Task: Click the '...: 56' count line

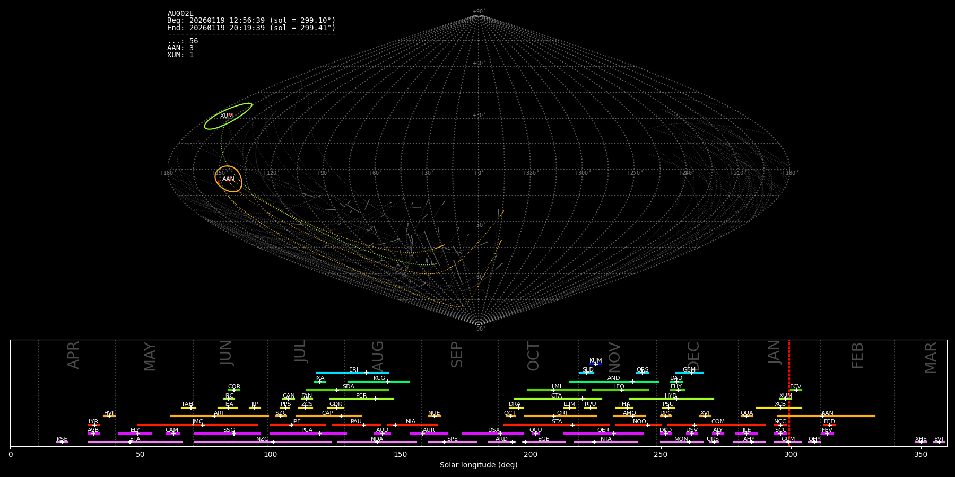Action: click(x=183, y=41)
